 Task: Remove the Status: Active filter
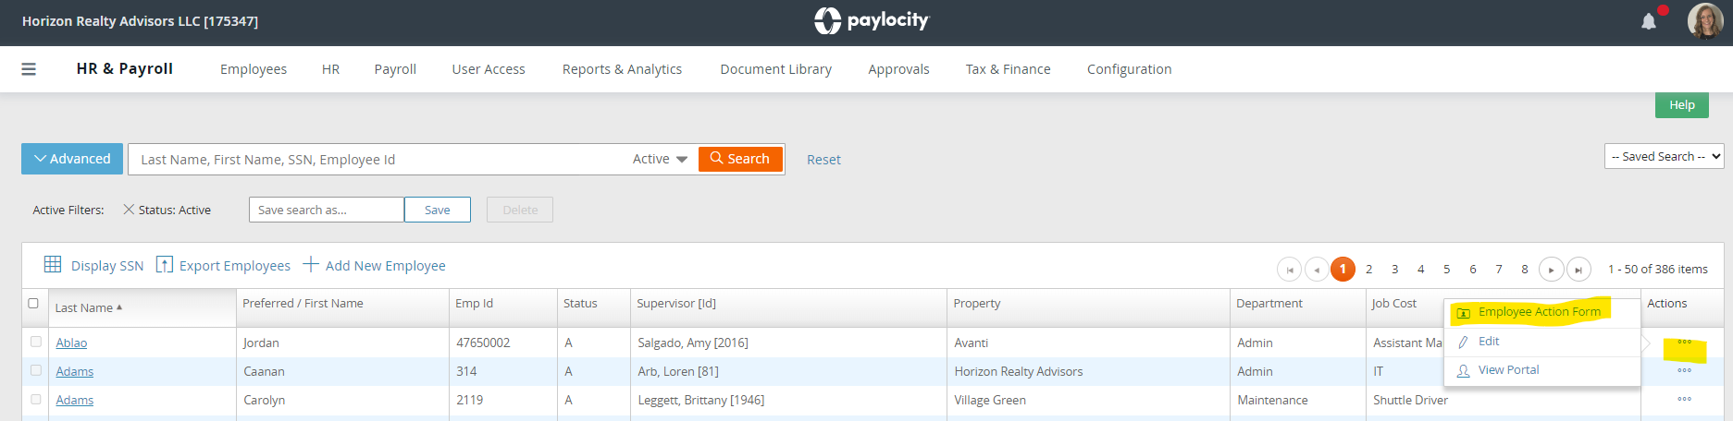[x=129, y=210]
